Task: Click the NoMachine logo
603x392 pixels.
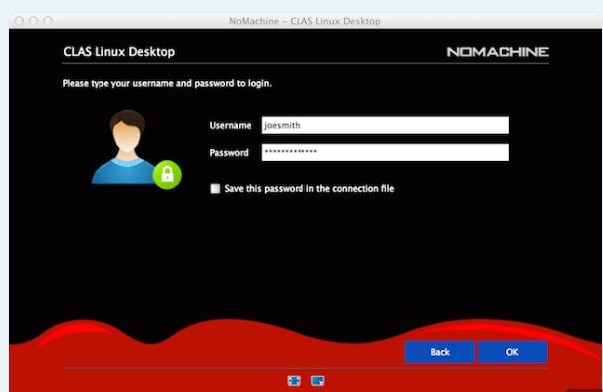Action: click(x=498, y=52)
